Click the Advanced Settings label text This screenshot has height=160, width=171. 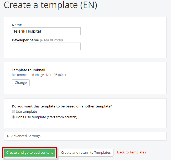click(26, 136)
